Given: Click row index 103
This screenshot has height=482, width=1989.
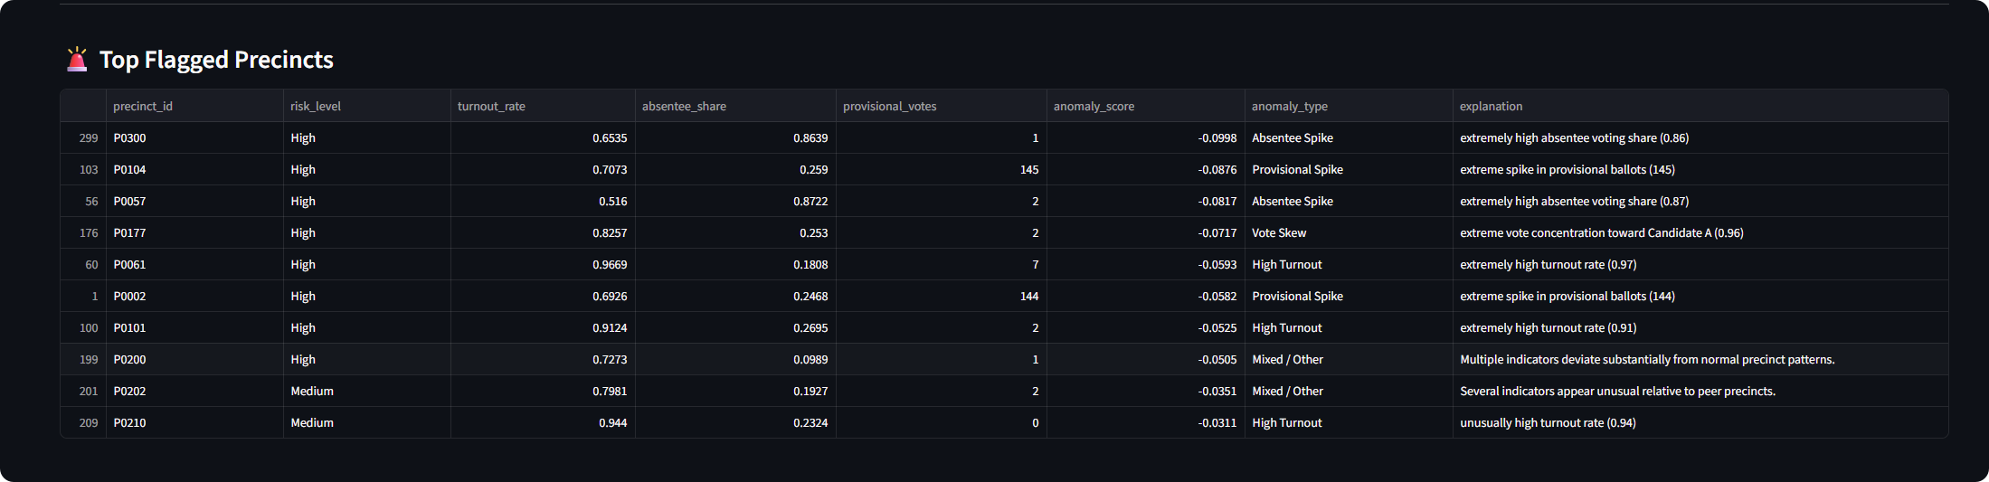Looking at the screenshot, I should click(88, 170).
